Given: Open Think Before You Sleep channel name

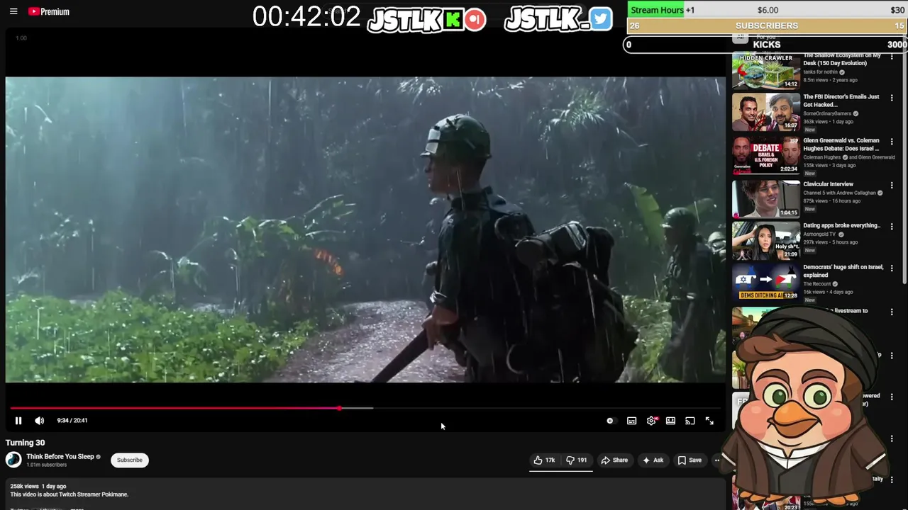Looking at the screenshot, I should pyautogui.click(x=60, y=457).
